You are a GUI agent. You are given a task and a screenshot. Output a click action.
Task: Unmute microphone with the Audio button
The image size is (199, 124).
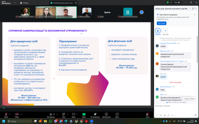point(6,114)
